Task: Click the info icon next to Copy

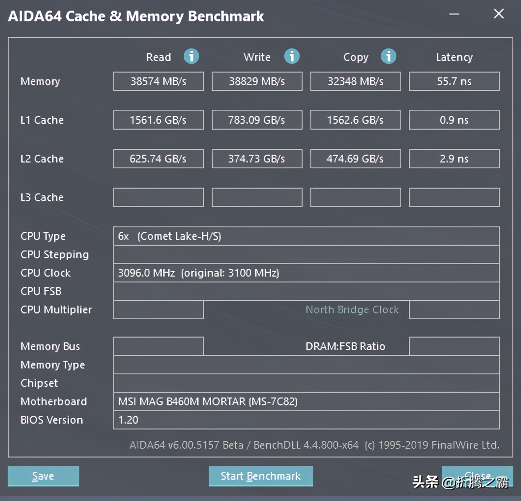Action: point(388,57)
